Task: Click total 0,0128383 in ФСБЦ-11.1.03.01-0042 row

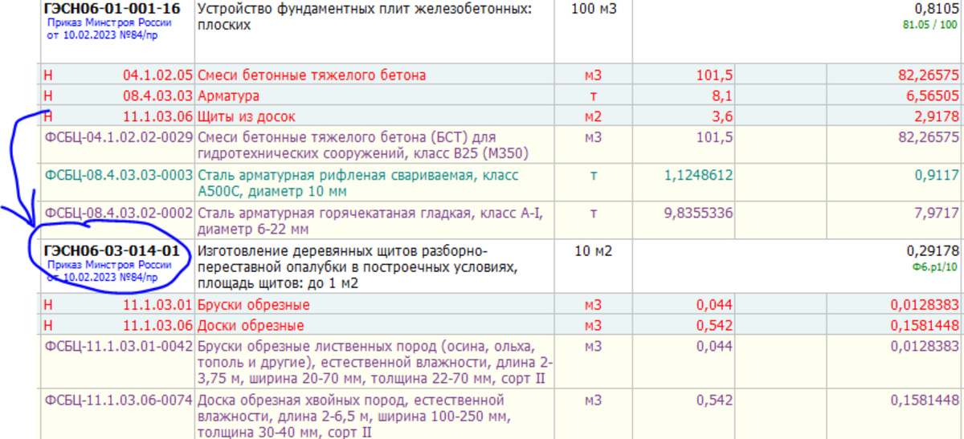Action: coord(925,347)
